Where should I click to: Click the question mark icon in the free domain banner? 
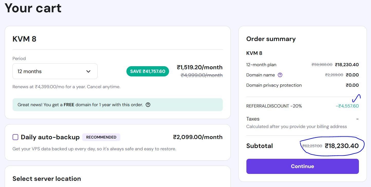(x=148, y=105)
